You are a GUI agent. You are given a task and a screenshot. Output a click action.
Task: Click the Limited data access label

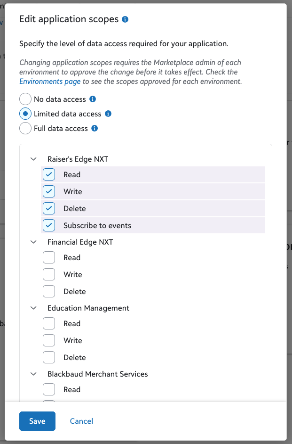(x=68, y=114)
